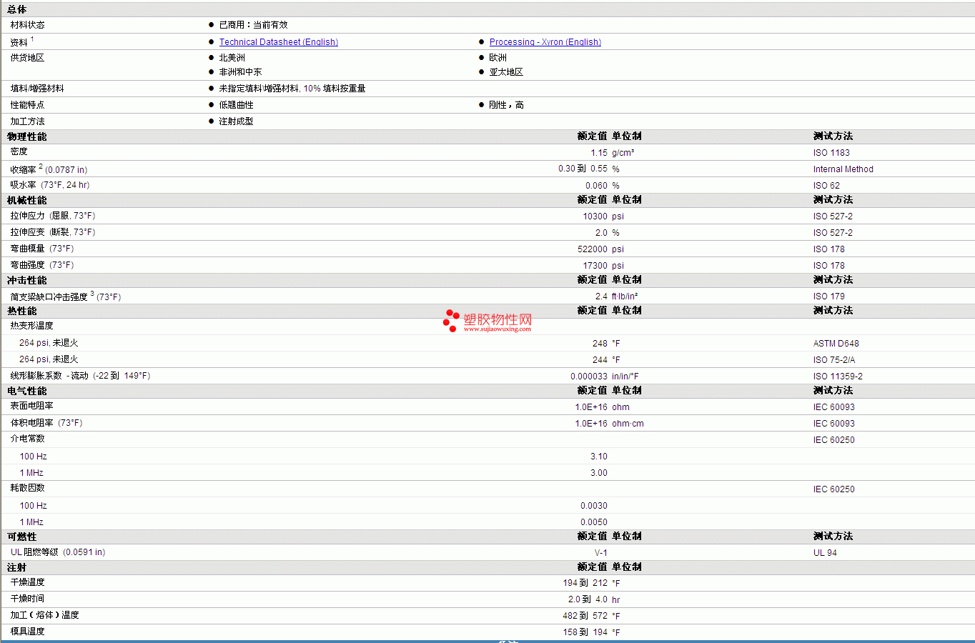Click the flame rating value V-1

click(x=601, y=553)
